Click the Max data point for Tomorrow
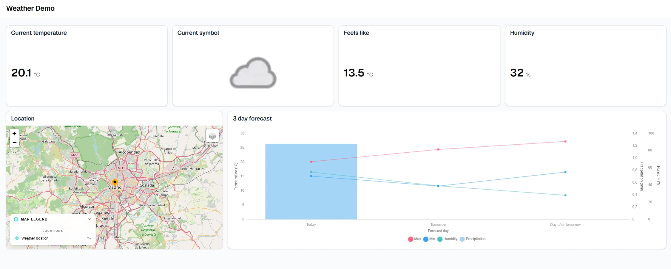 pyautogui.click(x=438, y=149)
